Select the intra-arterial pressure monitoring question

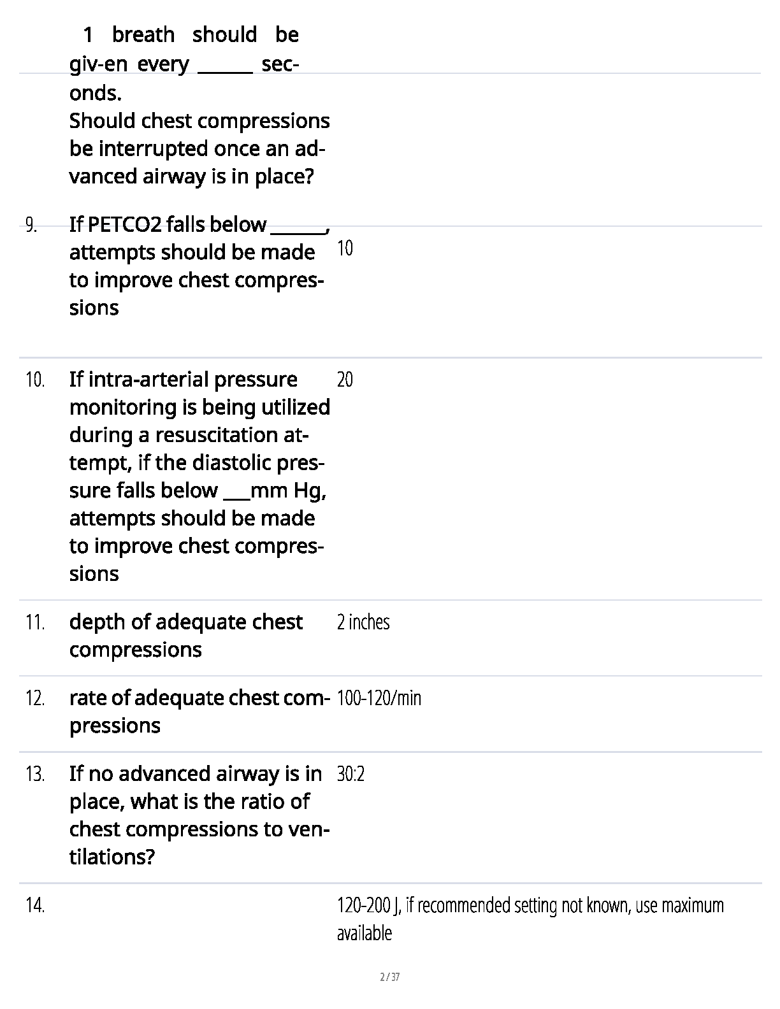(x=199, y=476)
